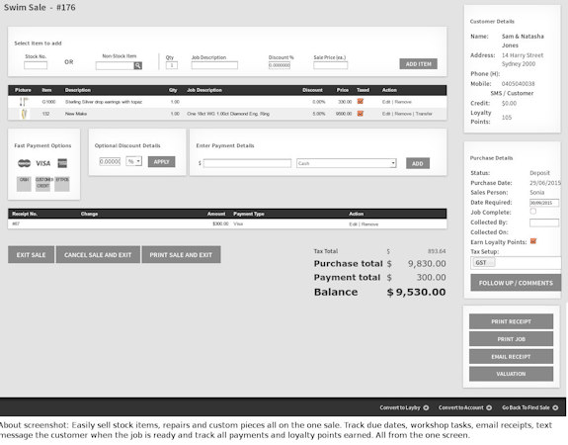Click the EMAIL RECEIPT button

point(511,357)
